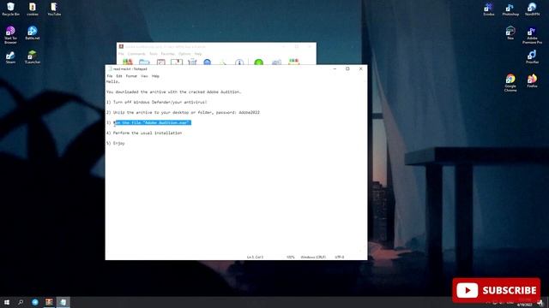The height and width of the screenshot is (308, 549).
Task: Open taskbar Search
Action: pyautogui.click(x=21, y=302)
